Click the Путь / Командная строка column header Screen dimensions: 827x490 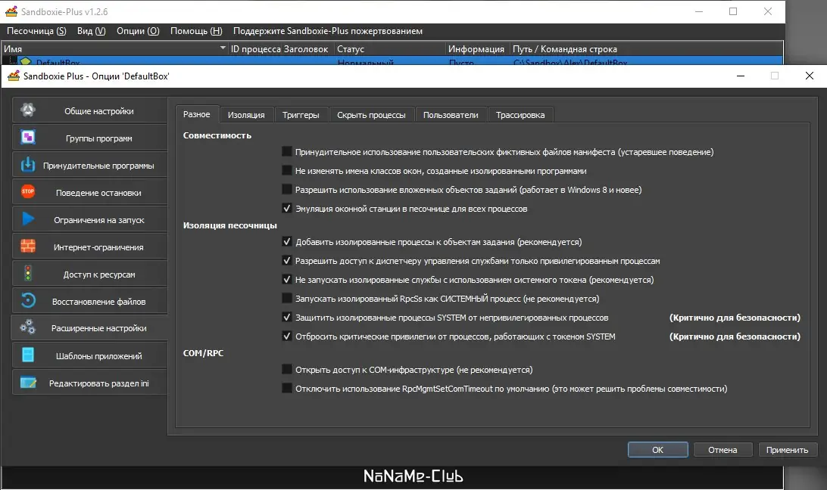[x=647, y=49]
